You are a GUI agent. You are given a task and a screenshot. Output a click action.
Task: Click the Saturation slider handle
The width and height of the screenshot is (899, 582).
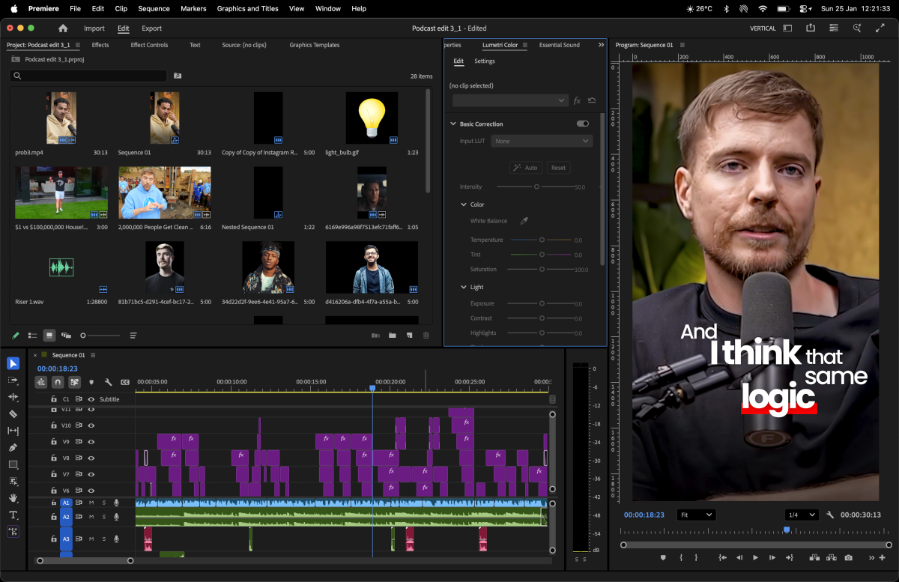click(542, 269)
